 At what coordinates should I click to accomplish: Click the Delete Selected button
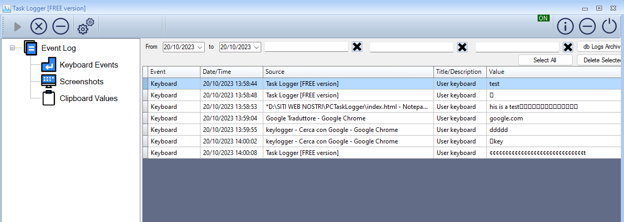[601, 60]
